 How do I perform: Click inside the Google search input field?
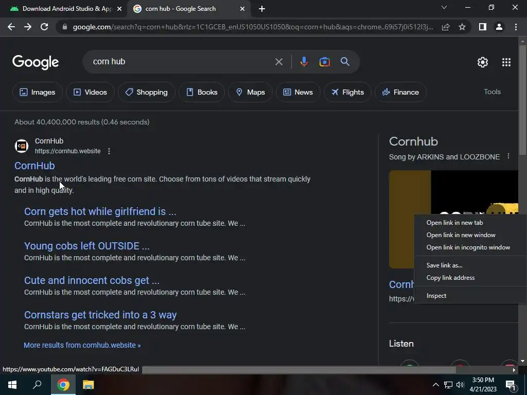[x=182, y=62]
